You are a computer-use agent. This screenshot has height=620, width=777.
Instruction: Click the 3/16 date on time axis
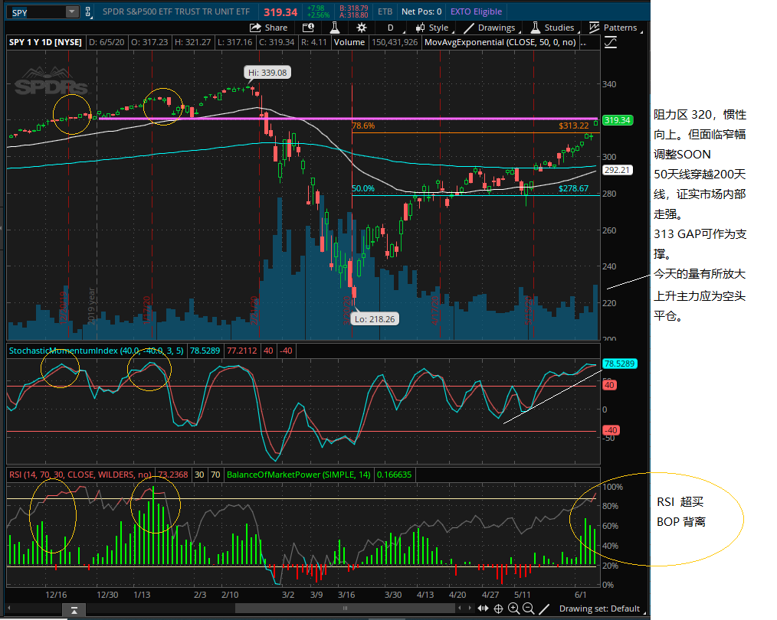click(346, 595)
